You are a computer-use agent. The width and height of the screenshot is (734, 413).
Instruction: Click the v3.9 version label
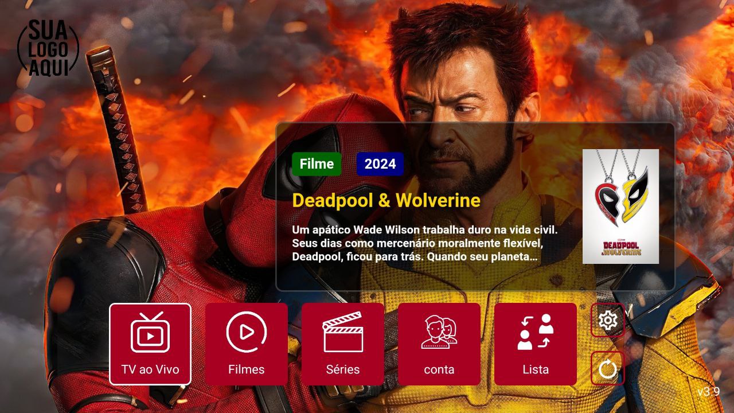[708, 392]
